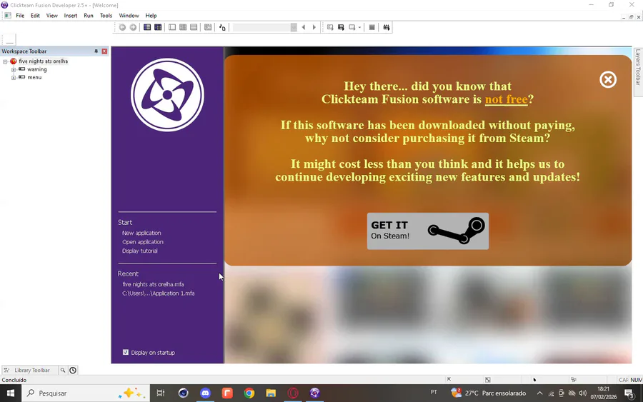
Task: Open the Insert menu
Action: 71,16
